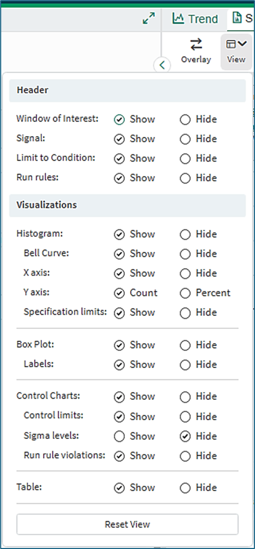Set Y axis to Percent
Screen dimensions: 255x549
(x=185, y=294)
